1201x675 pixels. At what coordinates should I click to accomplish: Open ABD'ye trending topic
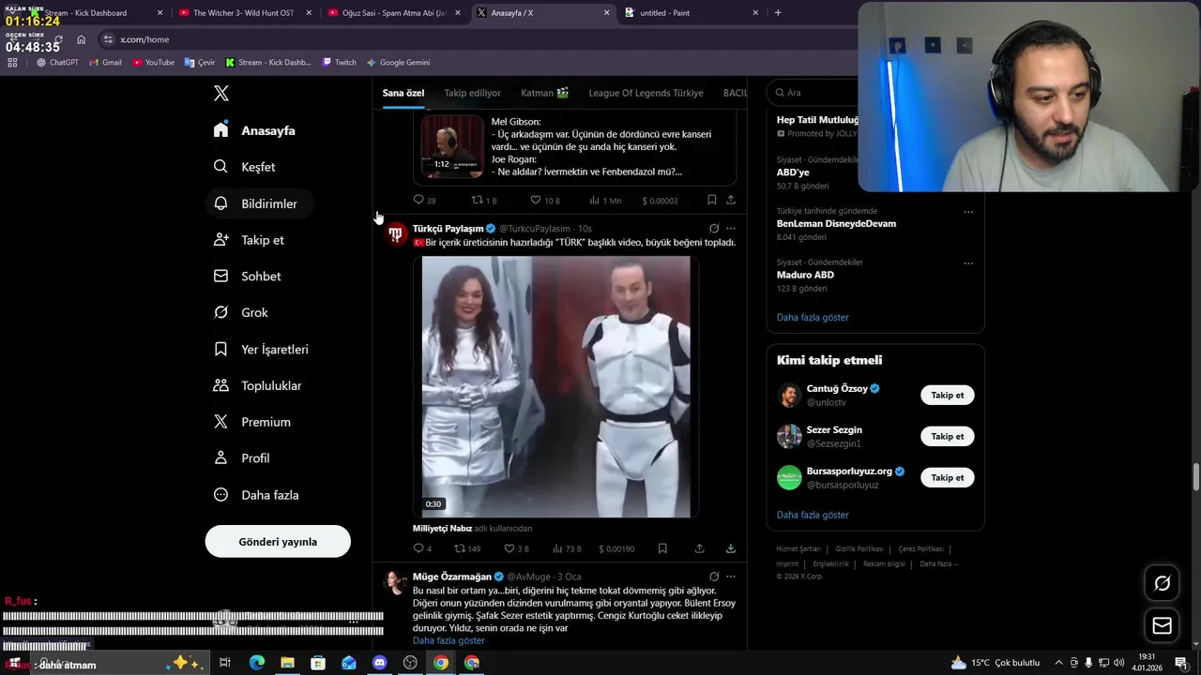point(793,172)
